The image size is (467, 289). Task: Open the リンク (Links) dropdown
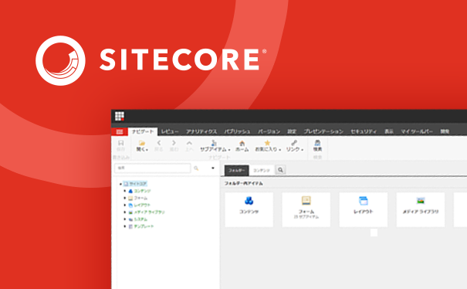tap(294, 146)
